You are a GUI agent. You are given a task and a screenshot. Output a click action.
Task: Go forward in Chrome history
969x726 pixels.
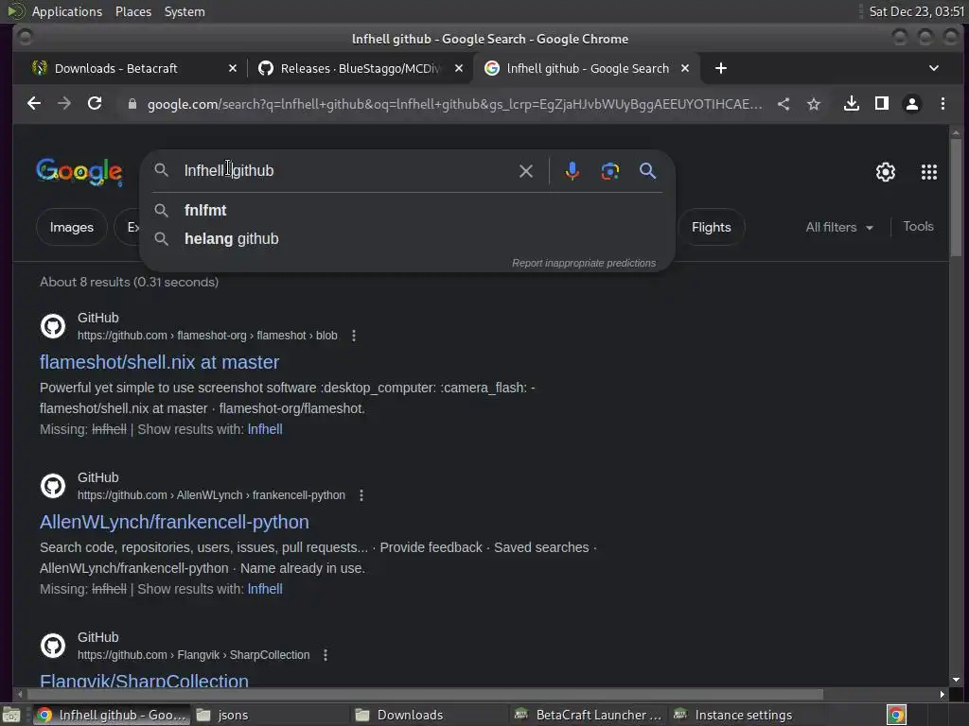coord(64,104)
